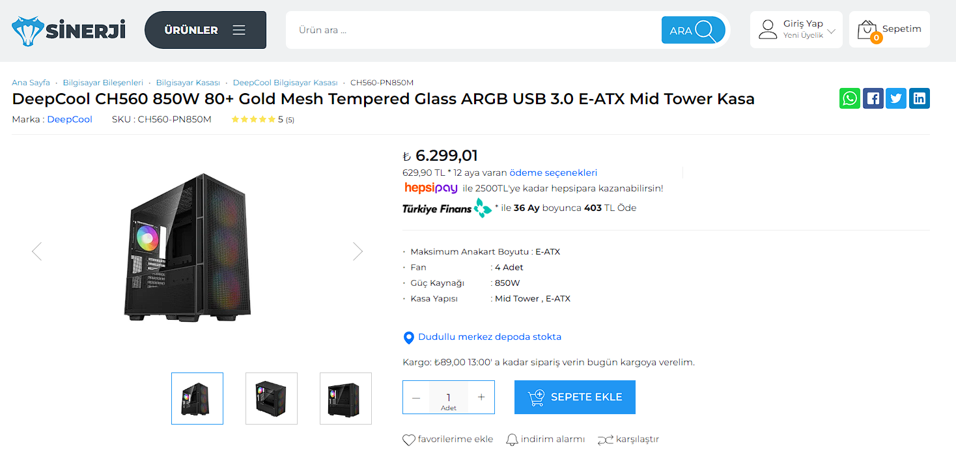
Task: Add product to favorites with heart icon
Action: point(409,440)
